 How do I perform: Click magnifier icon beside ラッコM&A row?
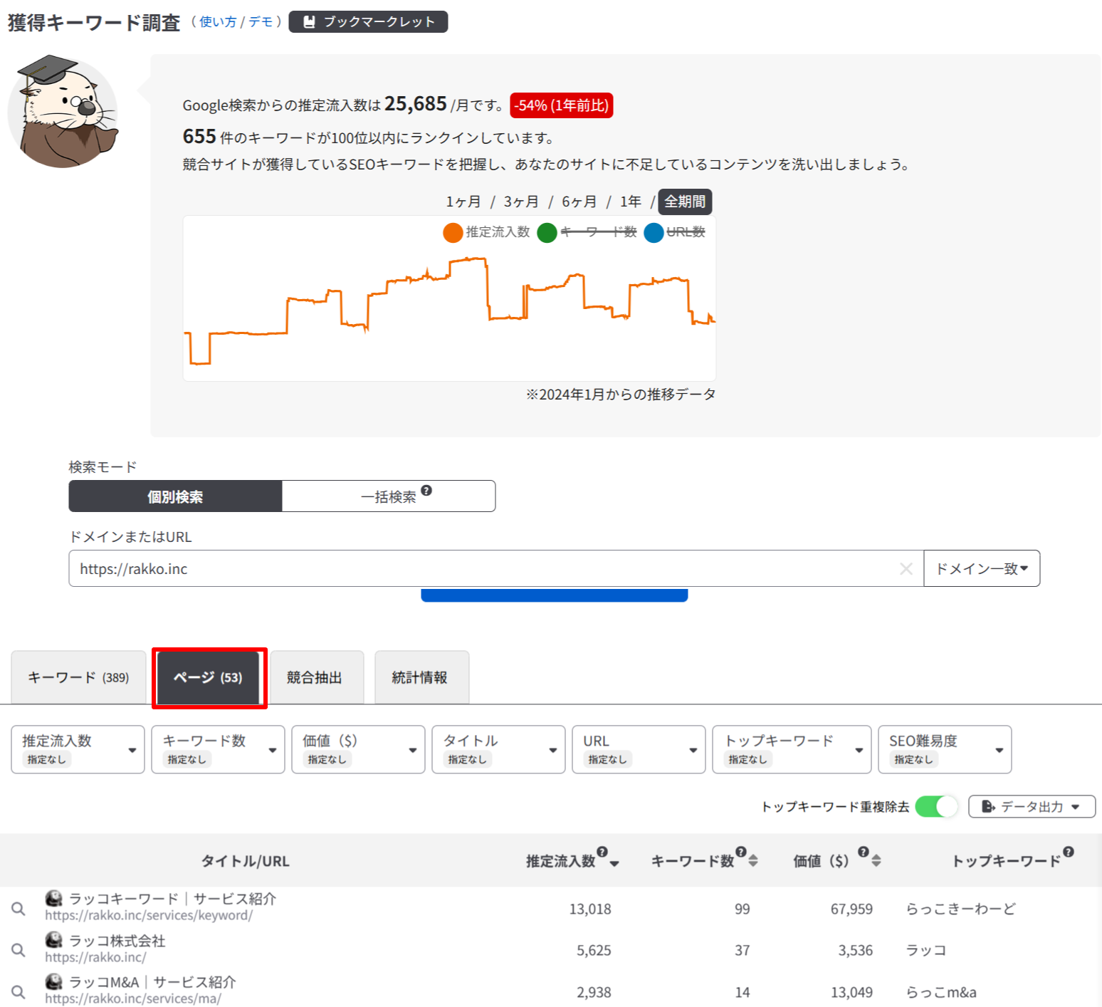point(19,992)
